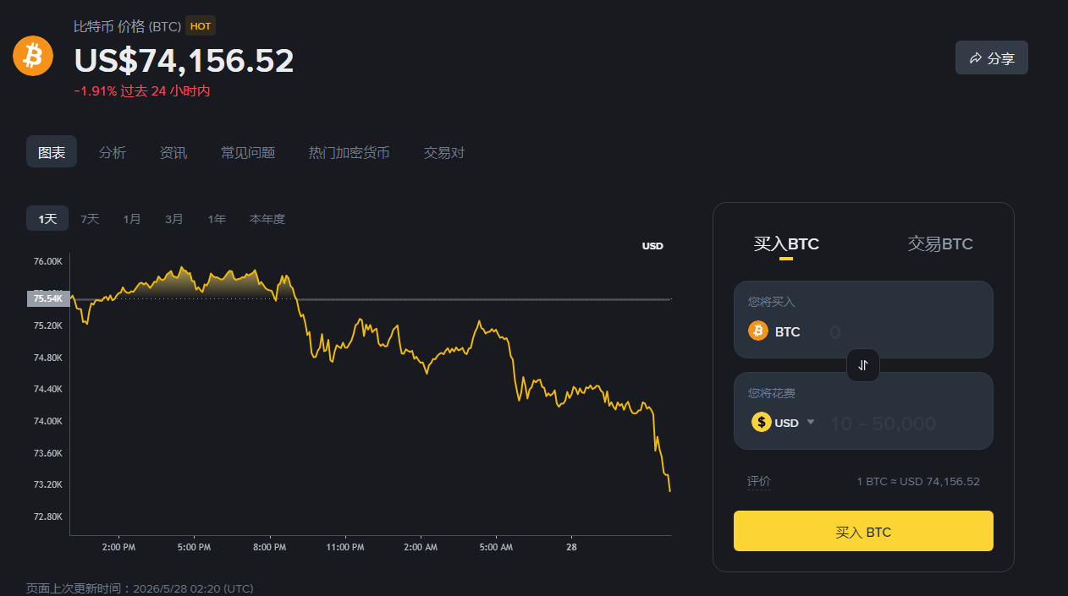
Task: Click the yellow 买入 BTC button
Action: click(863, 531)
